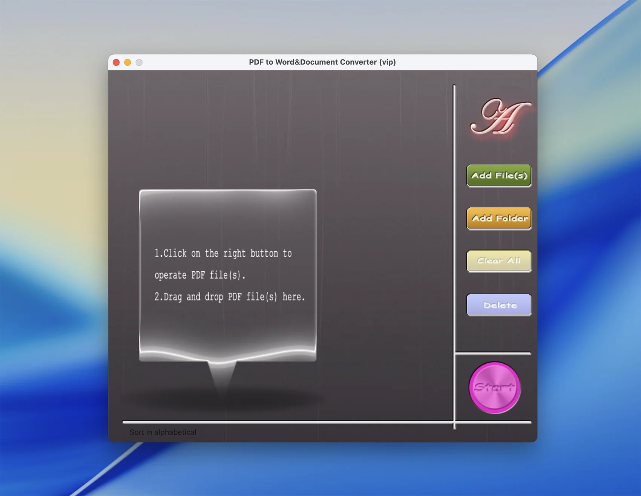Click the vertical divider beside the buttons
The image size is (641, 496).
(x=454, y=226)
